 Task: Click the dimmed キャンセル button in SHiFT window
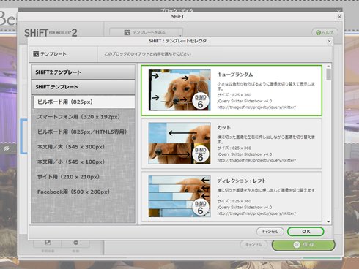(x=253, y=244)
